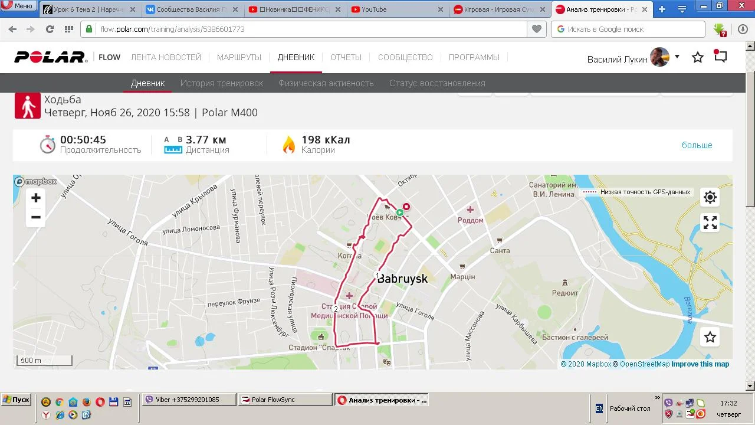Open the Программы menu

coord(474,57)
